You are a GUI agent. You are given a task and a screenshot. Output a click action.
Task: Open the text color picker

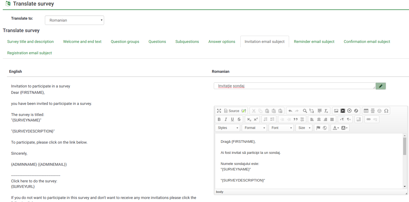pos(336,128)
